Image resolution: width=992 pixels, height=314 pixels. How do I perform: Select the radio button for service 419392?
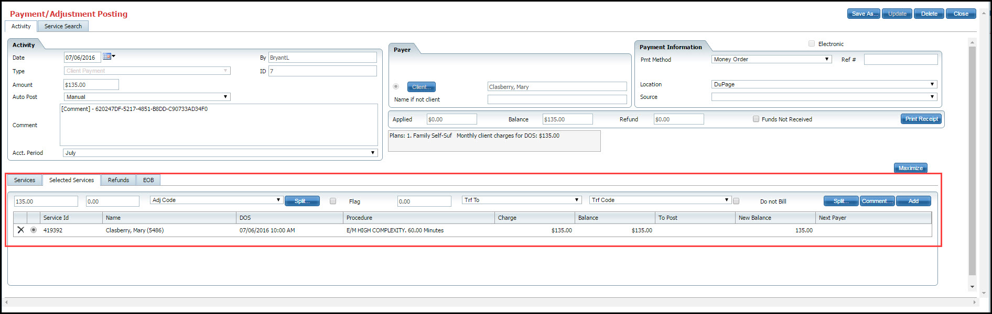[x=34, y=230]
